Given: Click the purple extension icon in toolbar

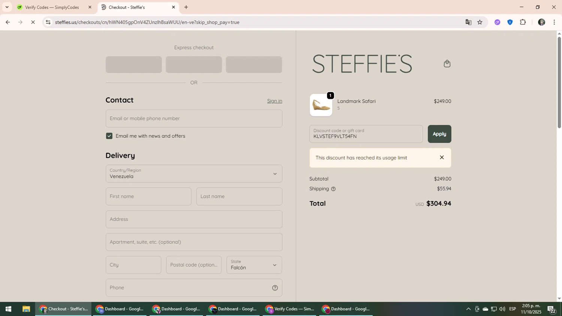Looking at the screenshot, I should click(497, 22).
